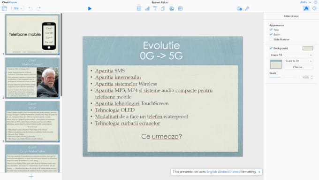This screenshot has height=180, width=319.
Task: Click the 'Aparitia internetului' bullet
Action: pyautogui.click(x=118, y=77)
